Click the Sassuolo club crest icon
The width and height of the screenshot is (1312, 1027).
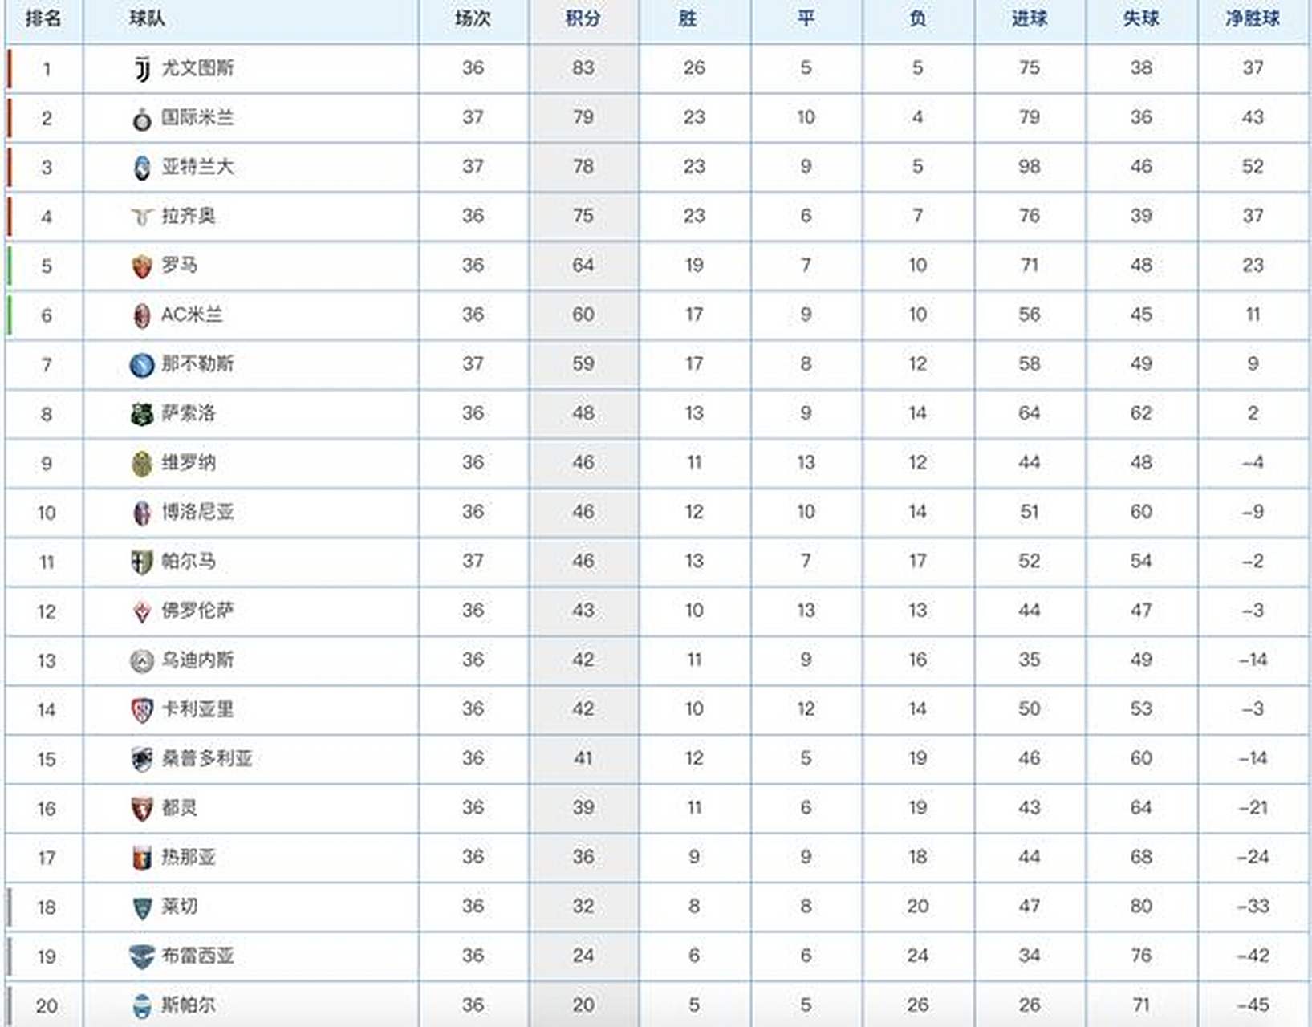142,414
